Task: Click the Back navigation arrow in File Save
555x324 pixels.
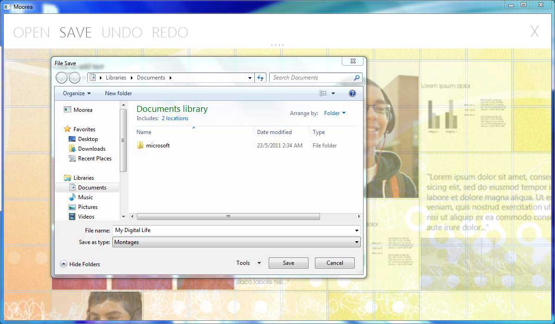Action: coord(62,78)
